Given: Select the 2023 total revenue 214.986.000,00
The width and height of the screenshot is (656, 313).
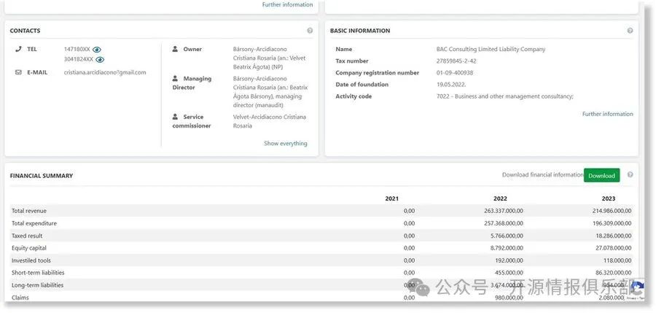Looking at the screenshot, I should (x=612, y=211).
